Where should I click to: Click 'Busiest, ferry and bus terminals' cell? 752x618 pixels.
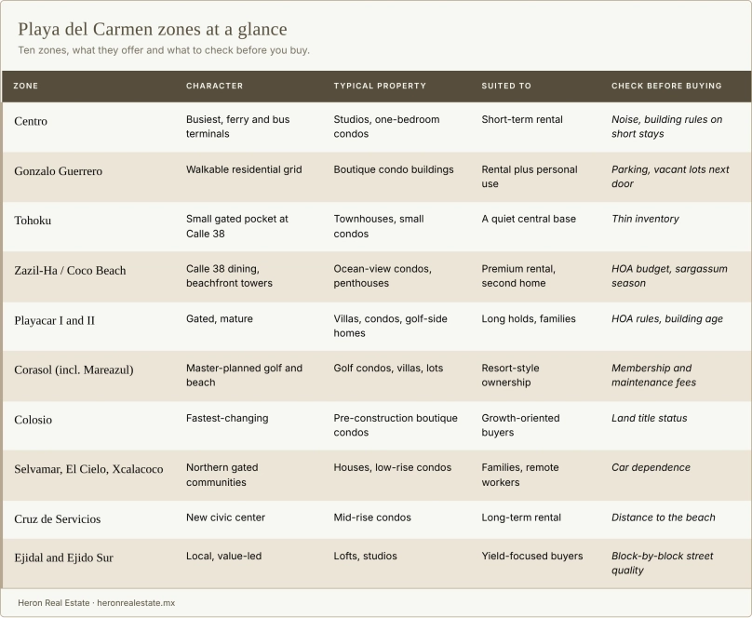click(238, 127)
